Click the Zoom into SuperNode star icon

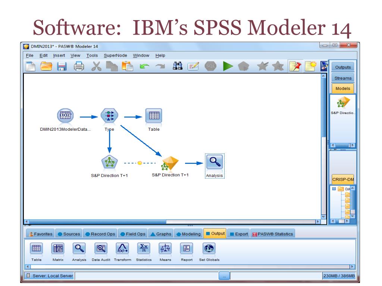(278, 66)
